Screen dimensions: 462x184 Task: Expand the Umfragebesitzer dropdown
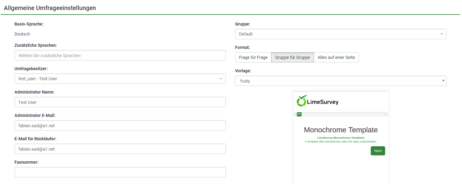[x=120, y=79]
